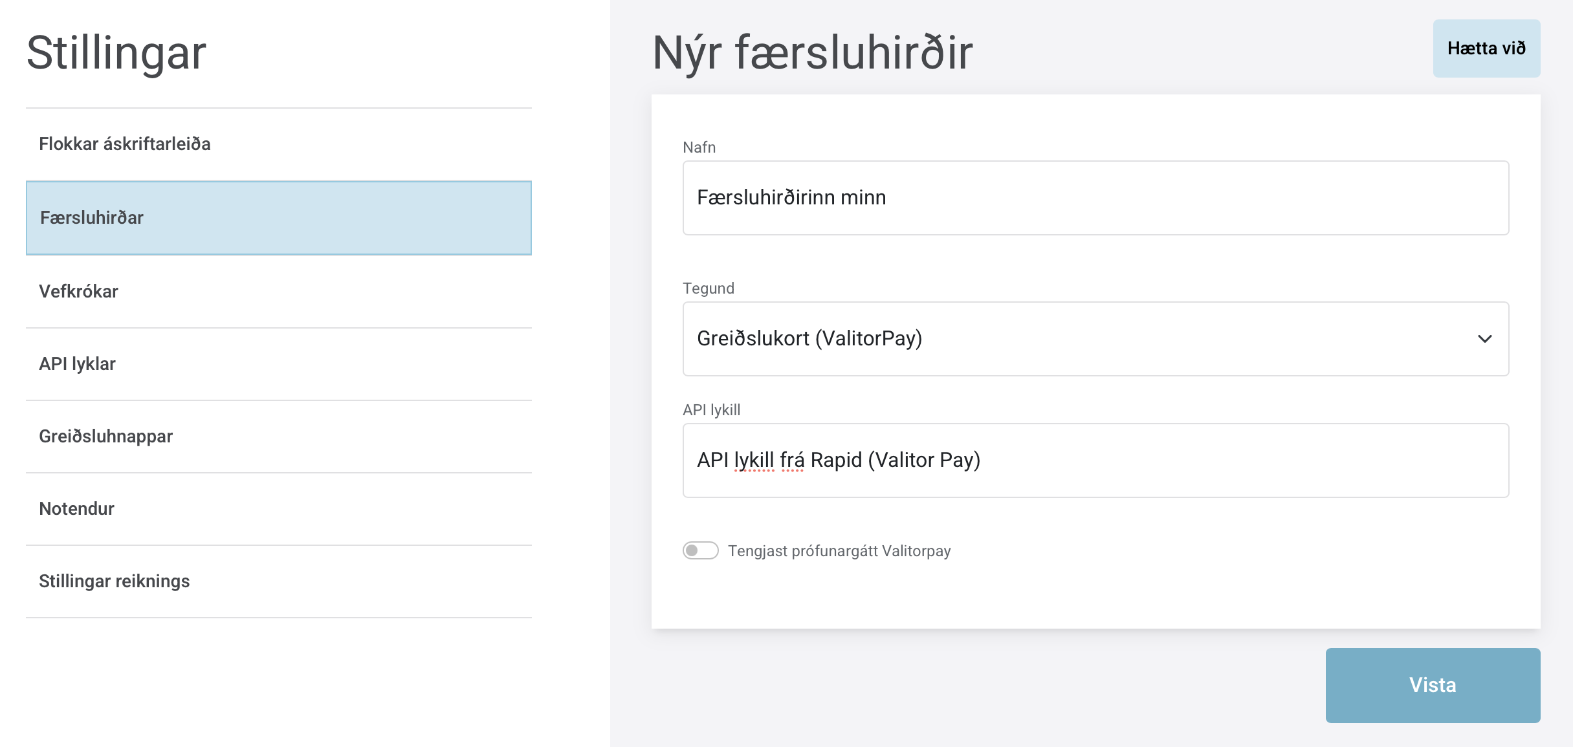Open the Notendur section

76,508
